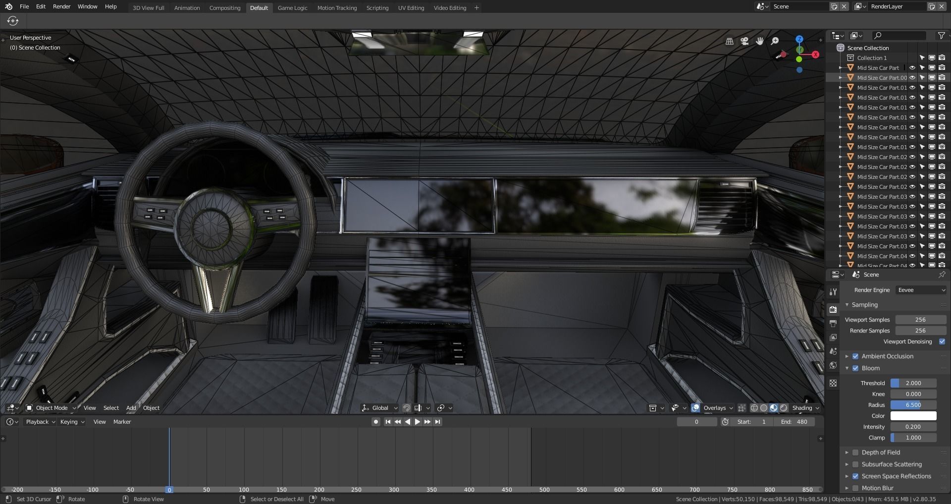Toggle auto keying record button
The width and height of the screenshot is (951, 504).
click(376, 422)
